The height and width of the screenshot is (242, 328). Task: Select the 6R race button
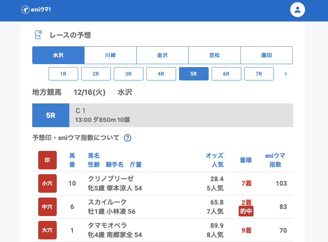click(x=226, y=74)
